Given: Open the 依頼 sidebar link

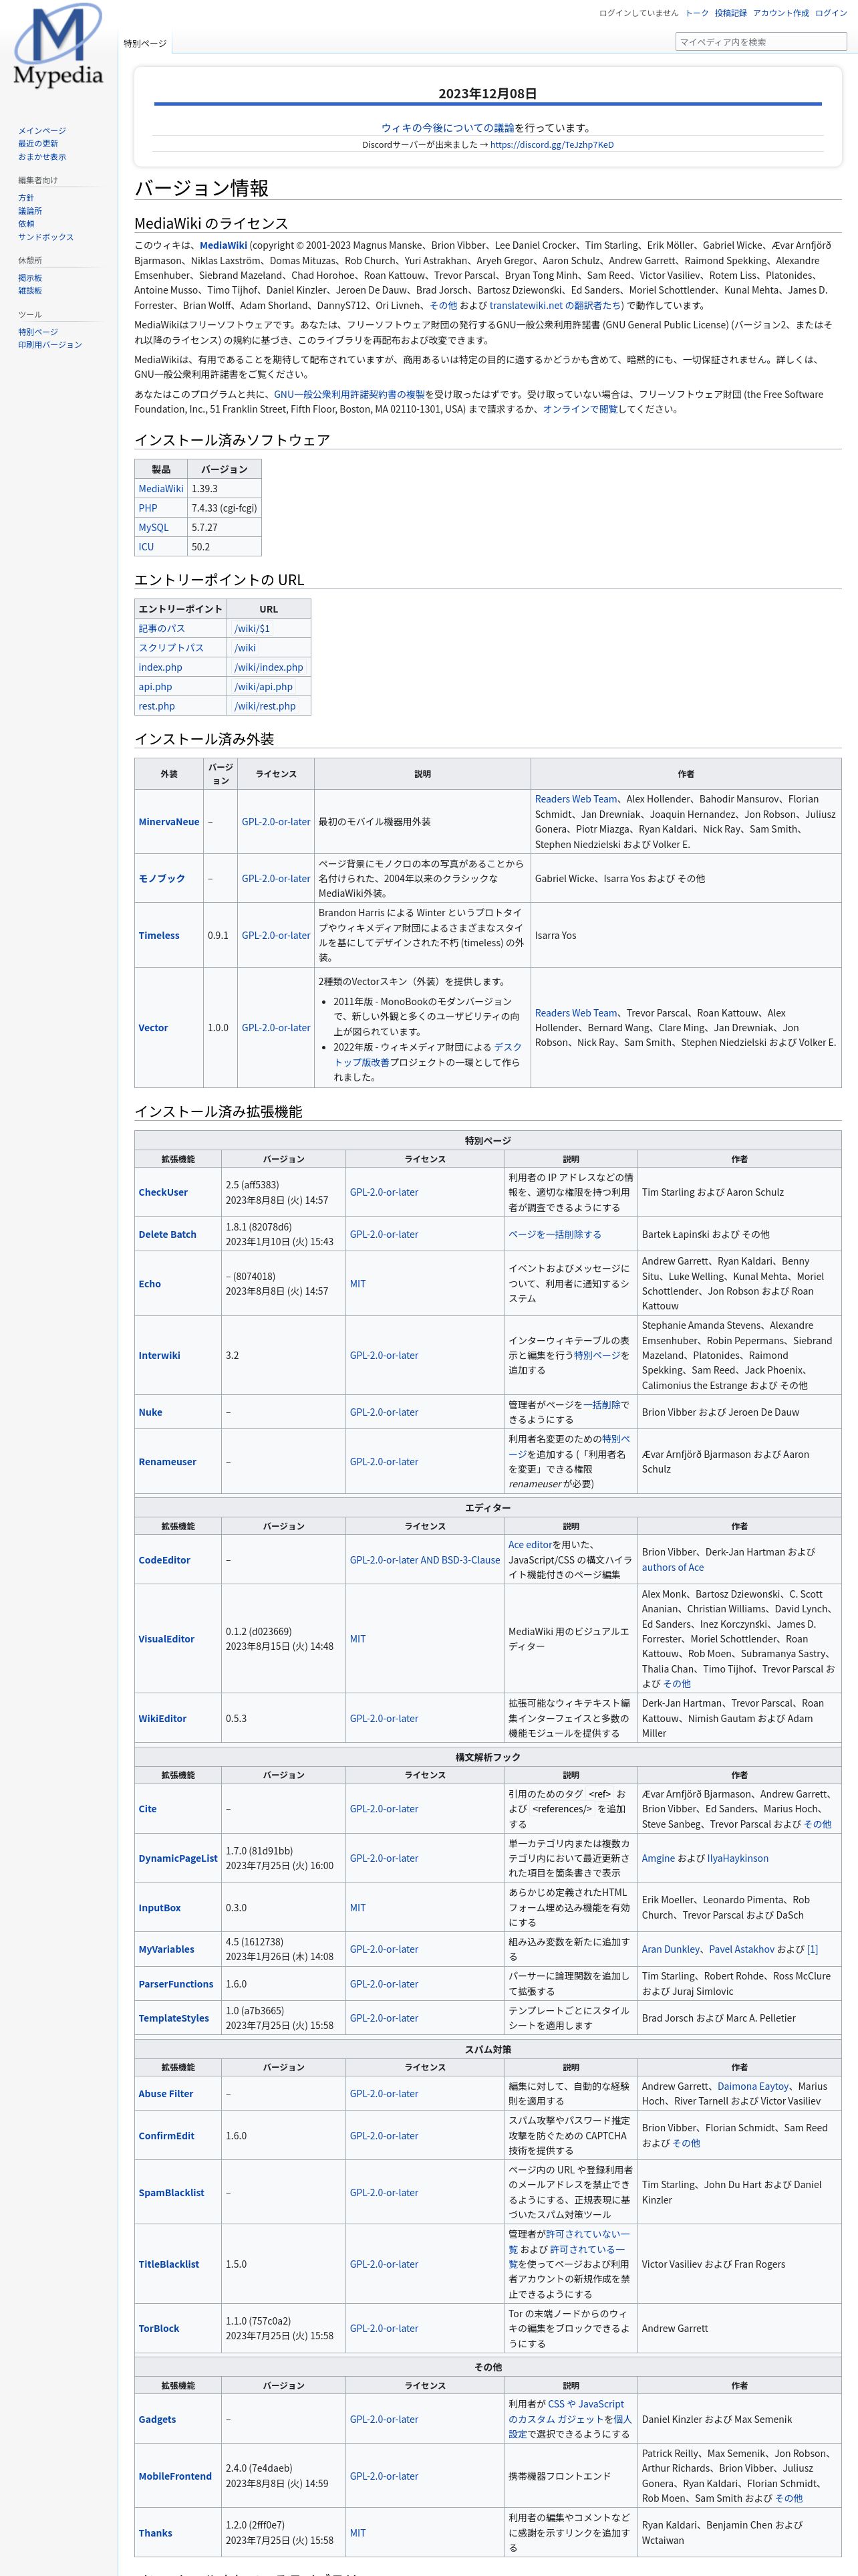Looking at the screenshot, I should pos(26,224).
